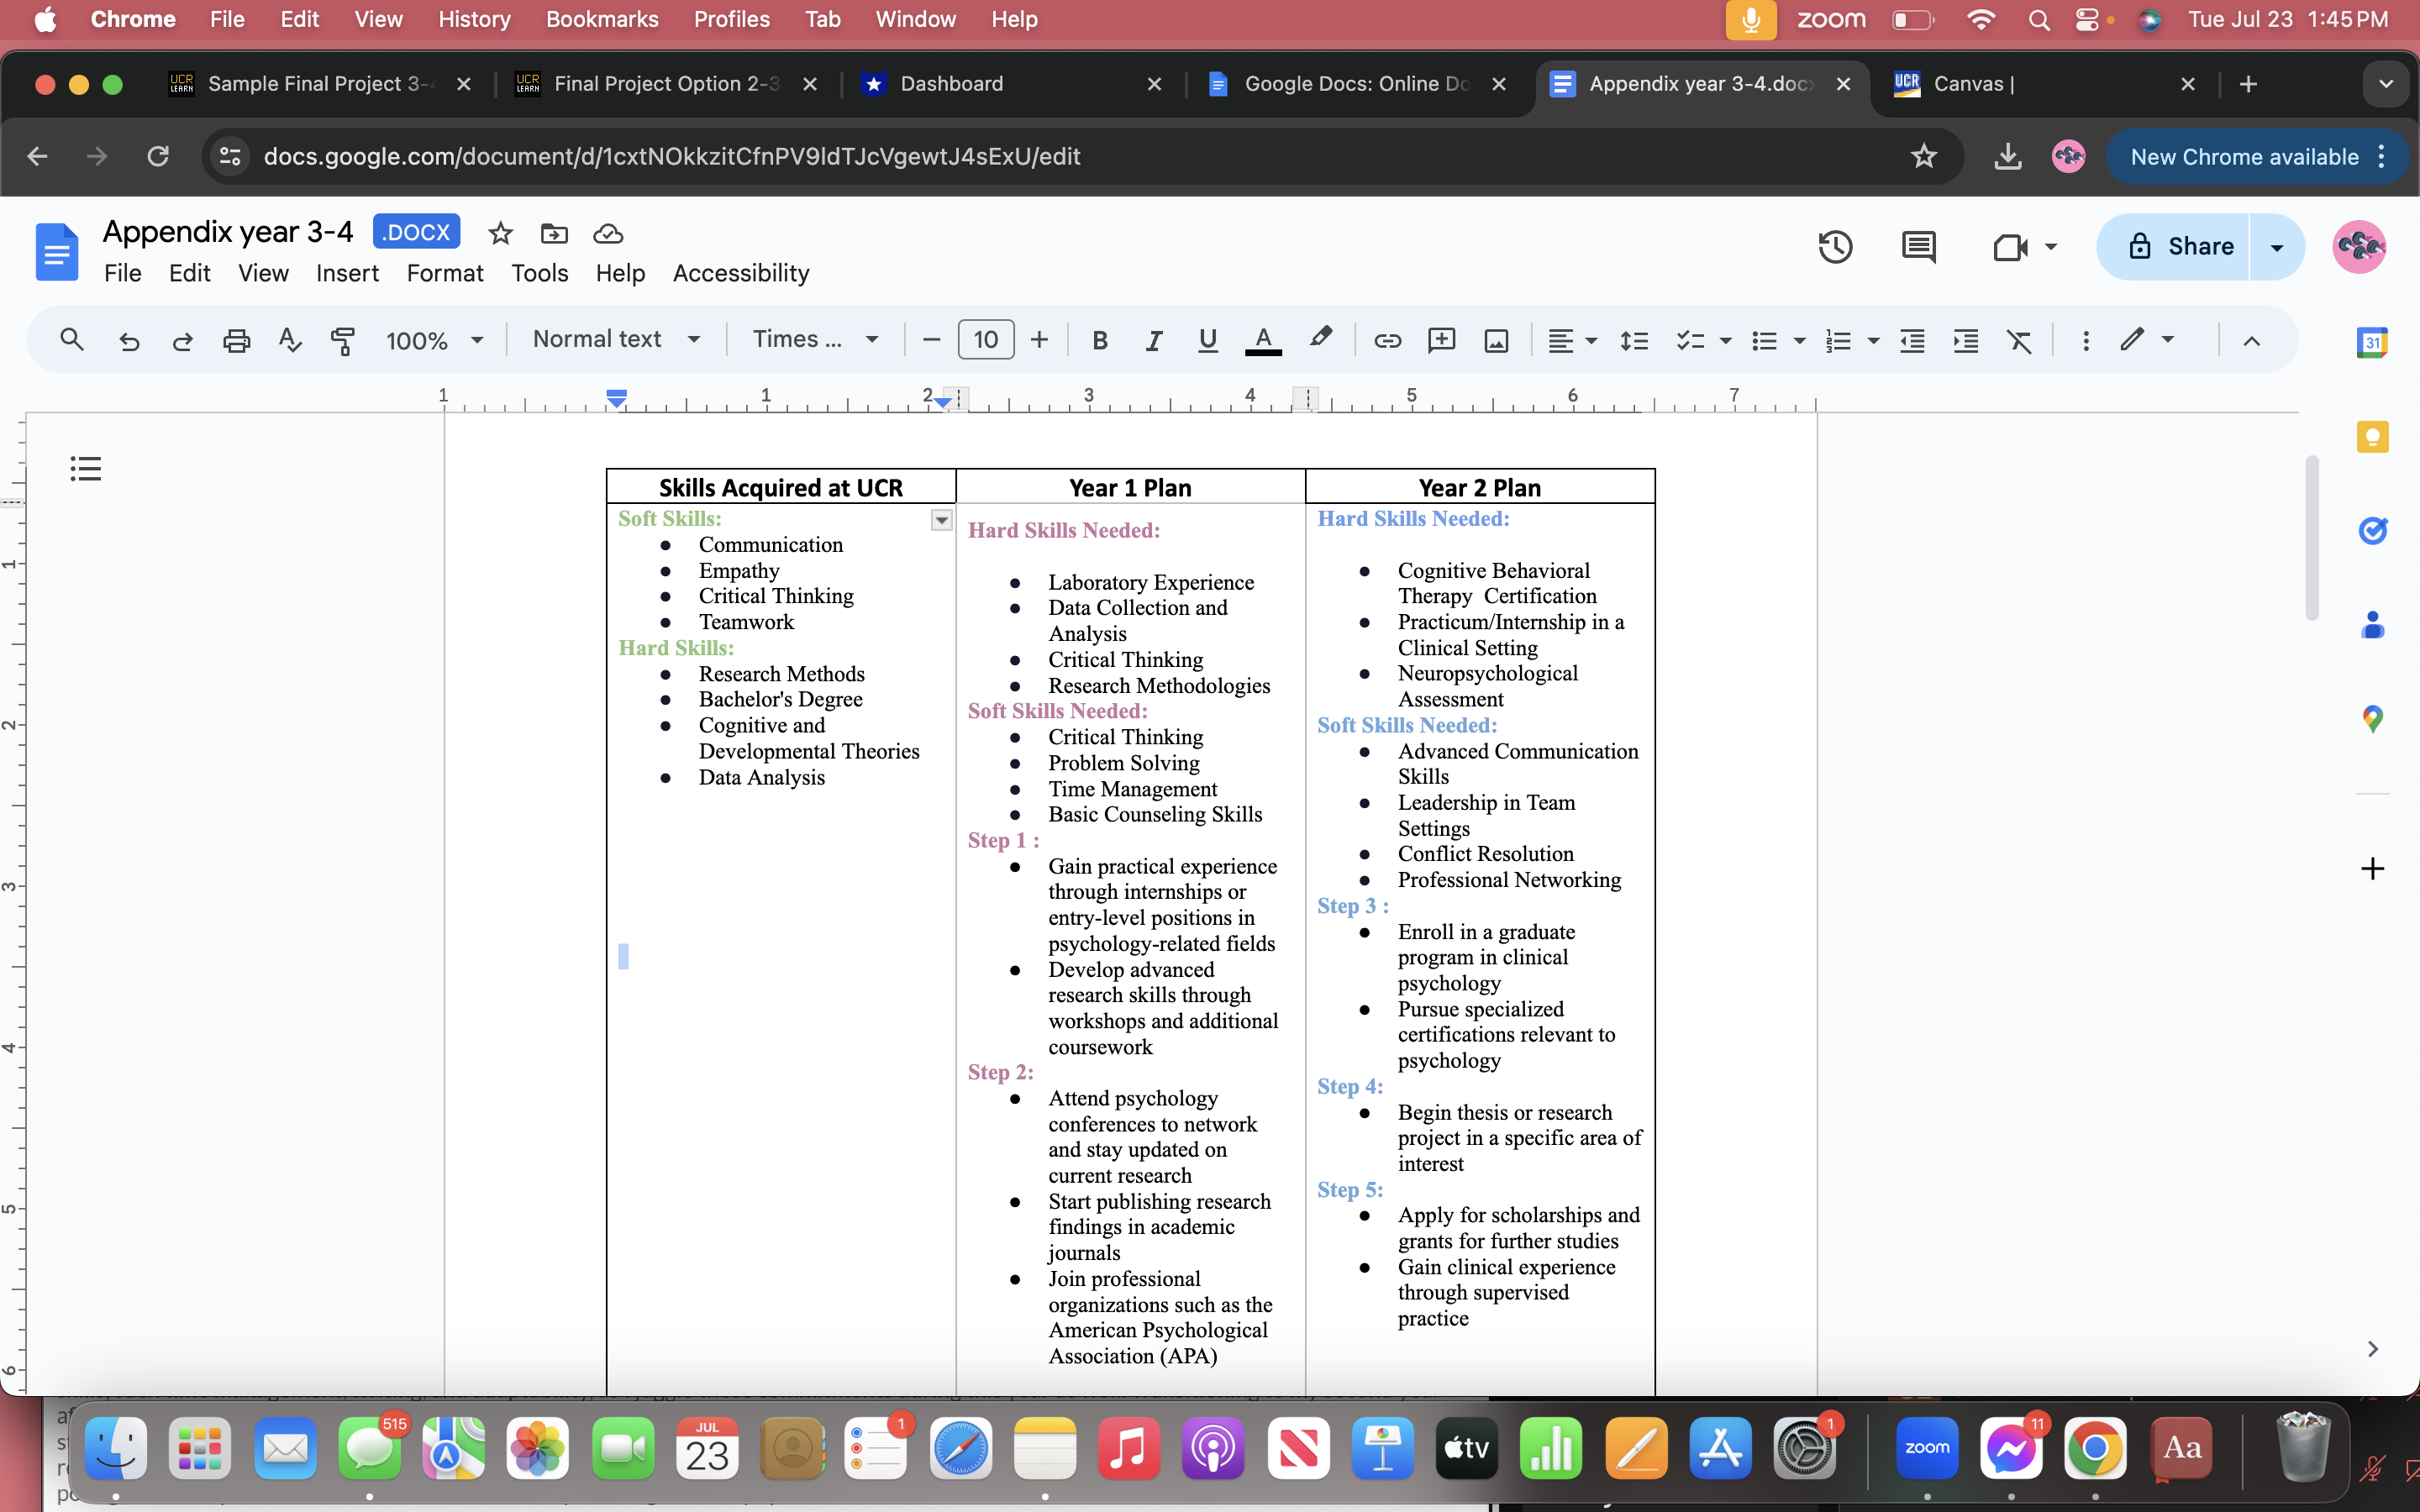Toggle bold formatting
The height and width of the screenshot is (1512, 2420).
[1100, 341]
